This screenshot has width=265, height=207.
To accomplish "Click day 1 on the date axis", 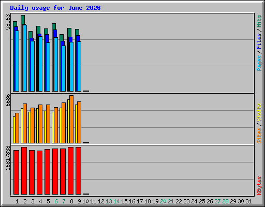I will point(17,201).
